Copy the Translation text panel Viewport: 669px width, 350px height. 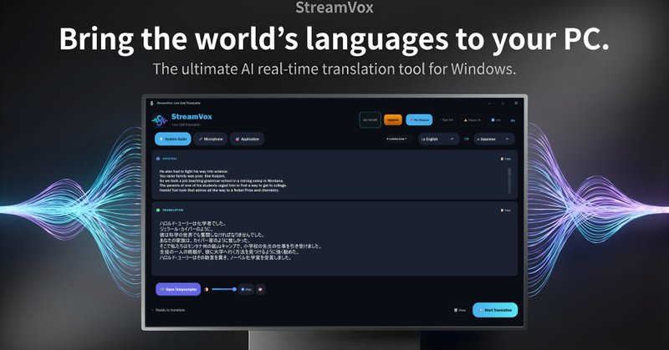pos(506,211)
